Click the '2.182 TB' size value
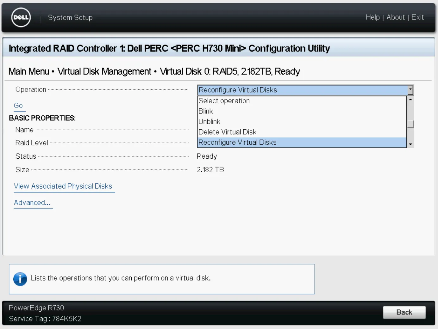The width and height of the screenshot is (438, 329). tap(210, 170)
